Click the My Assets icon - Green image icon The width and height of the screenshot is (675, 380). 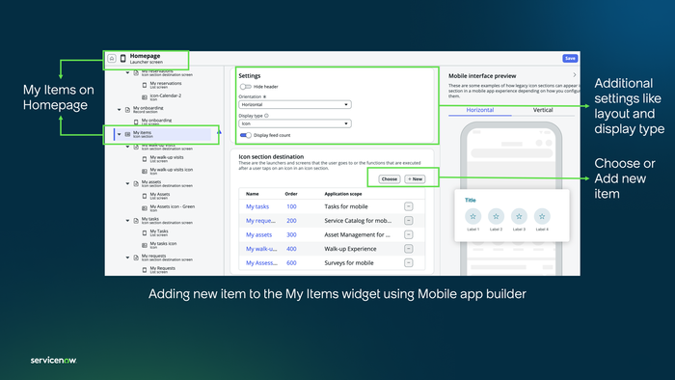[x=145, y=208]
